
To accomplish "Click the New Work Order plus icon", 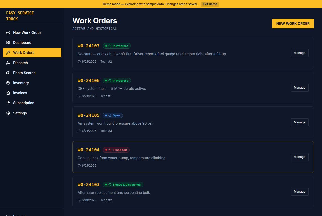I will tap(8, 33).
